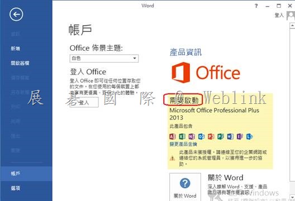295x201 pixels.
Task: Select the dimmed 資訊 sidebar item
Action: coord(16,34)
